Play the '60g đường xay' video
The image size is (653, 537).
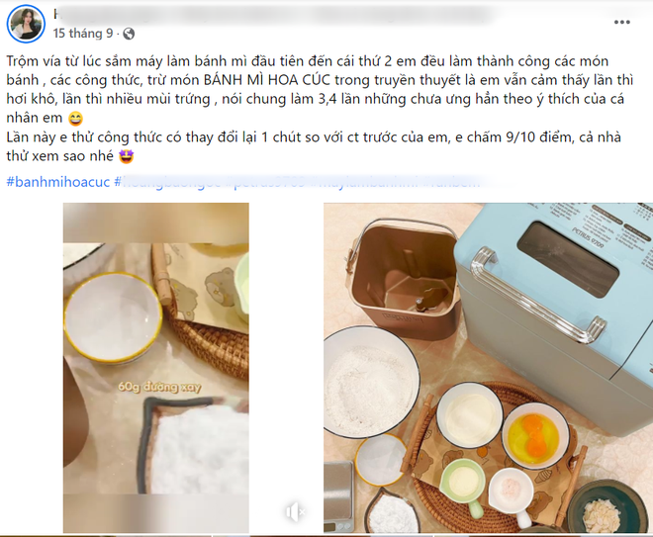tap(156, 368)
